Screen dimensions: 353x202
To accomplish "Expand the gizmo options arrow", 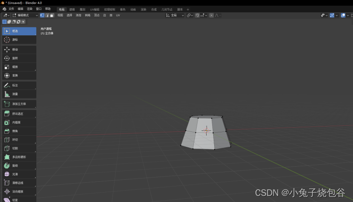I will pyautogui.click(x=337, y=16).
